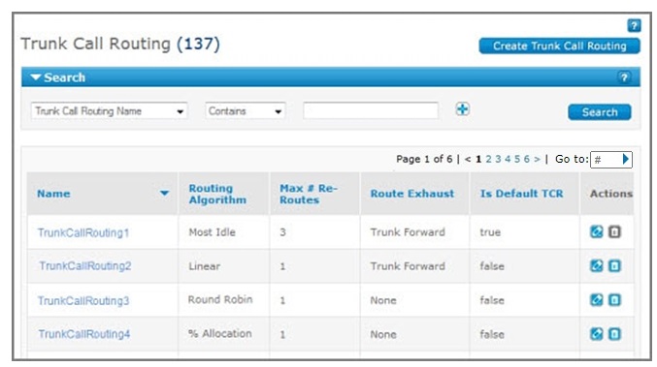Open the Contains operator dropdown
The width and height of the screenshot is (657, 367).
[x=246, y=111]
